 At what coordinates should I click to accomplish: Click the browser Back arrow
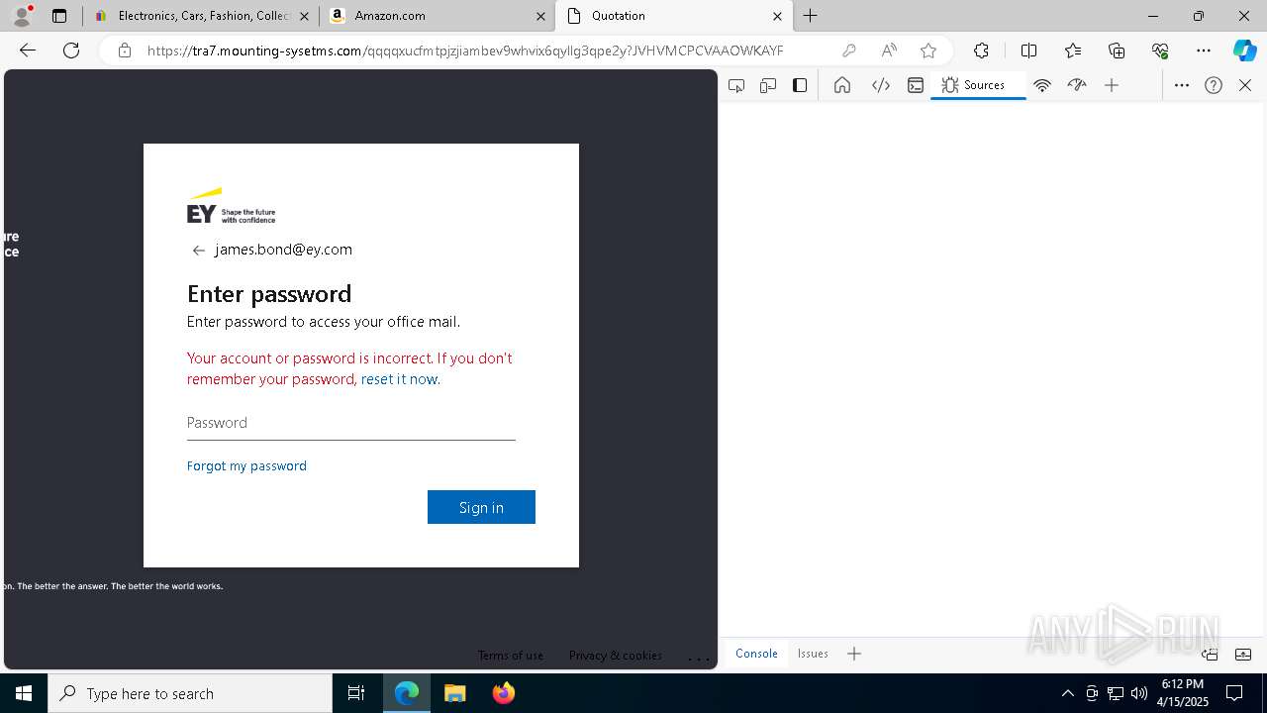[28, 51]
